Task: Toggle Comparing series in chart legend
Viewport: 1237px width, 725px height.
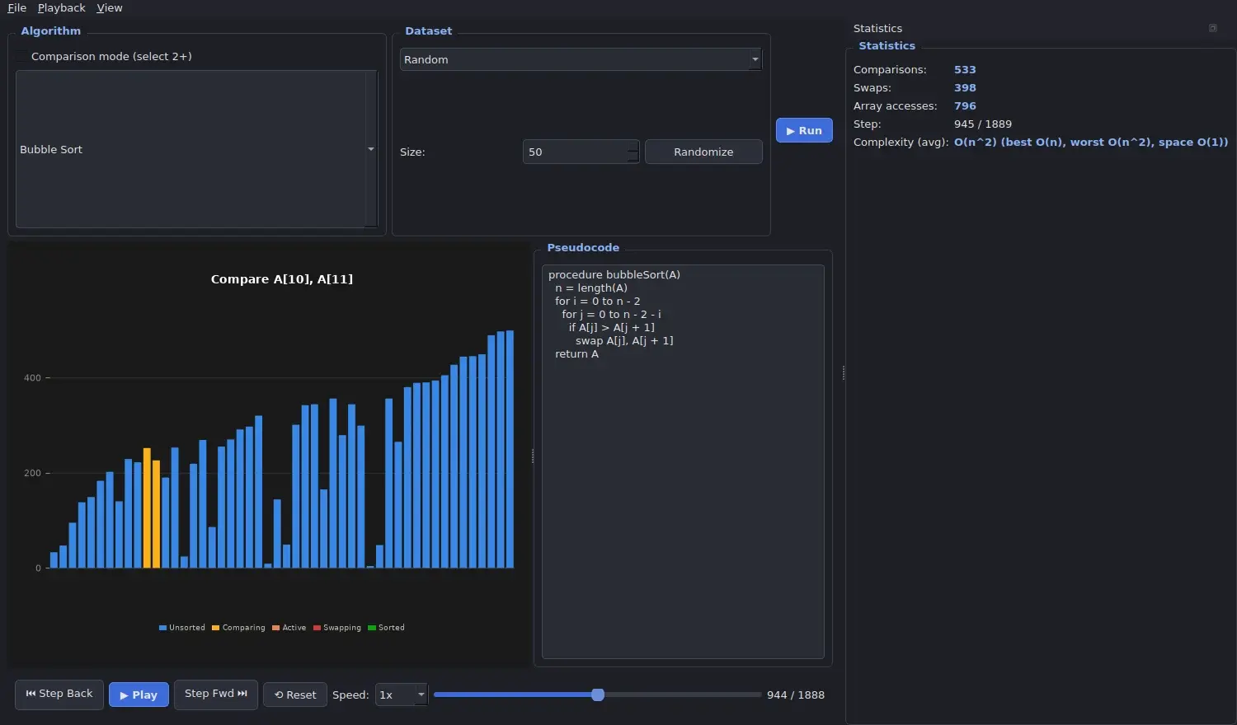Action: (238, 628)
